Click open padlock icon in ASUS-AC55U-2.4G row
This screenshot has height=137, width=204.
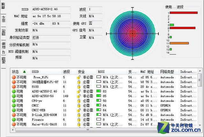pyautogui.click(x=79, y=91)
